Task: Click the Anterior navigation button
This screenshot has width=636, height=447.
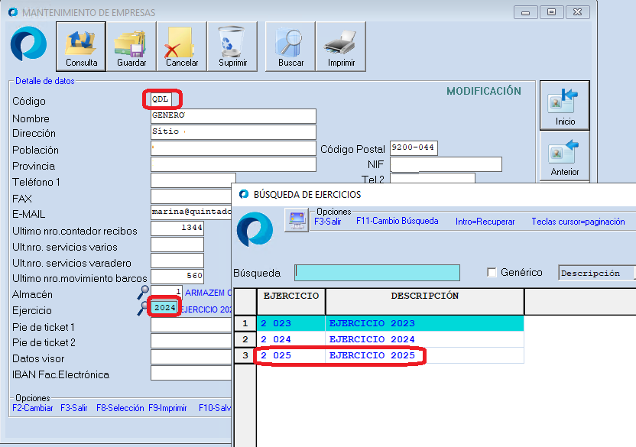Action: pos(565,155)
